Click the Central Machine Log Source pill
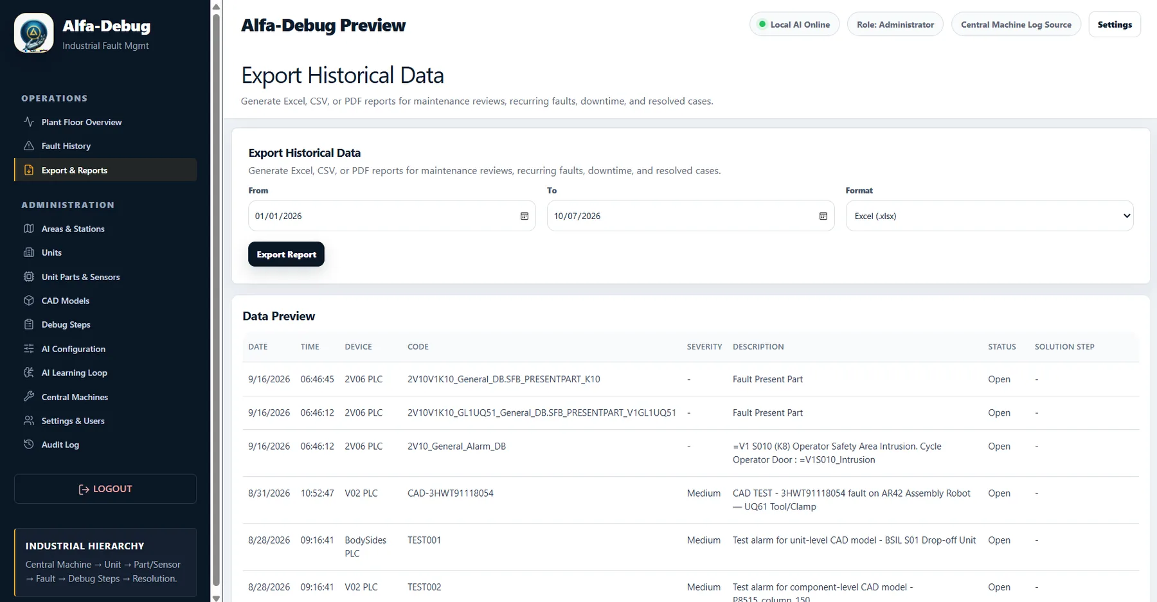This screenshot has height=602, width=1157. [1016, 24]
